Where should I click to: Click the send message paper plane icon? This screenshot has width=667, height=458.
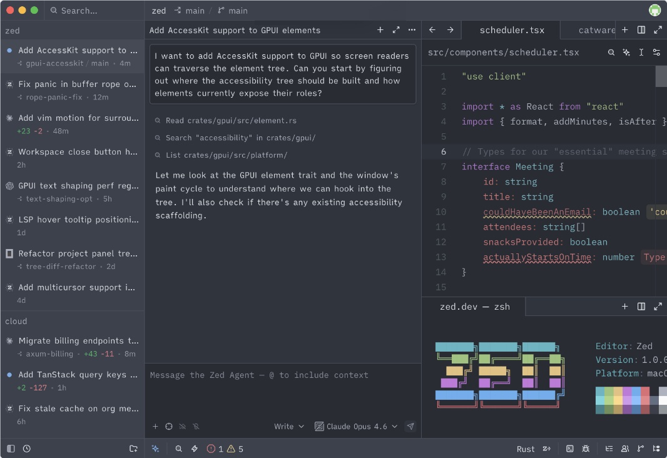click(410, 427)
